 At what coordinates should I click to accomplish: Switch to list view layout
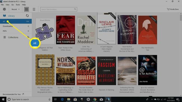pyautogui.click(x=34, y=9)
